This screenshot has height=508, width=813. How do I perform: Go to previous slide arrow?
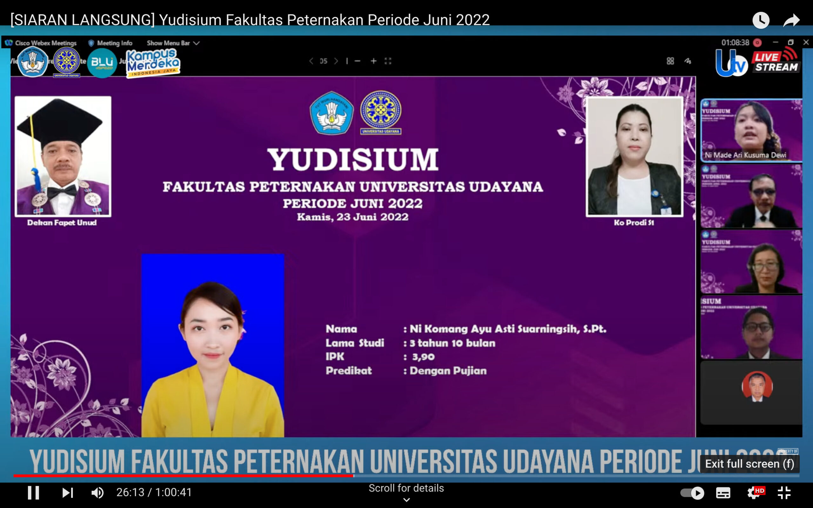pyautogui.click(x=311, y=61)
